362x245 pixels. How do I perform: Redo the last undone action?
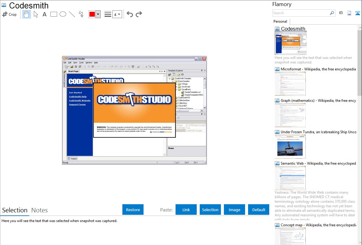tap(139, 14)
